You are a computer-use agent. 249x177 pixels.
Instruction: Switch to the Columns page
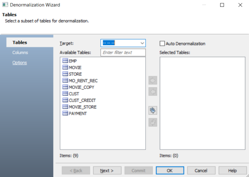20,53
